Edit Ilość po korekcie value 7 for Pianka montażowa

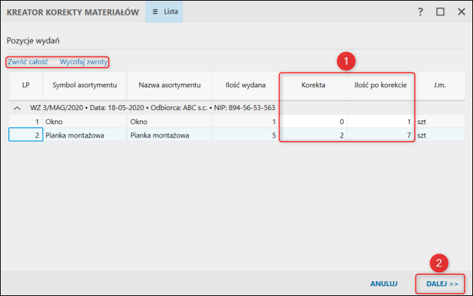(x=380, y=135)
